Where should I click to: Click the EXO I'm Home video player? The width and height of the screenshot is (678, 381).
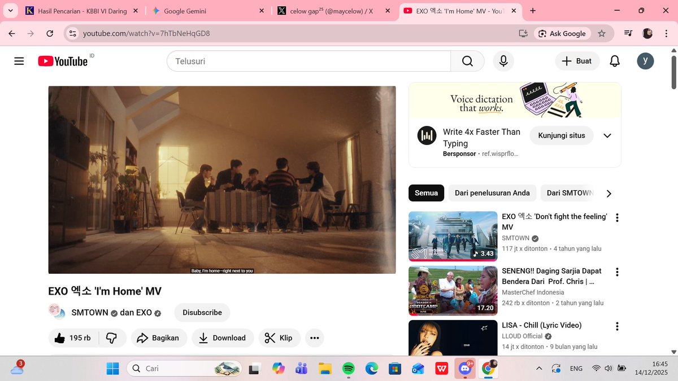tap(222, 180)
